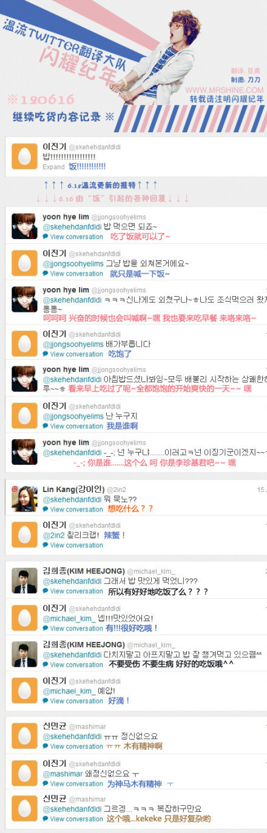
Task: Click the conversation icon under the 난 누구지 tweet
Action: (46, 427)
